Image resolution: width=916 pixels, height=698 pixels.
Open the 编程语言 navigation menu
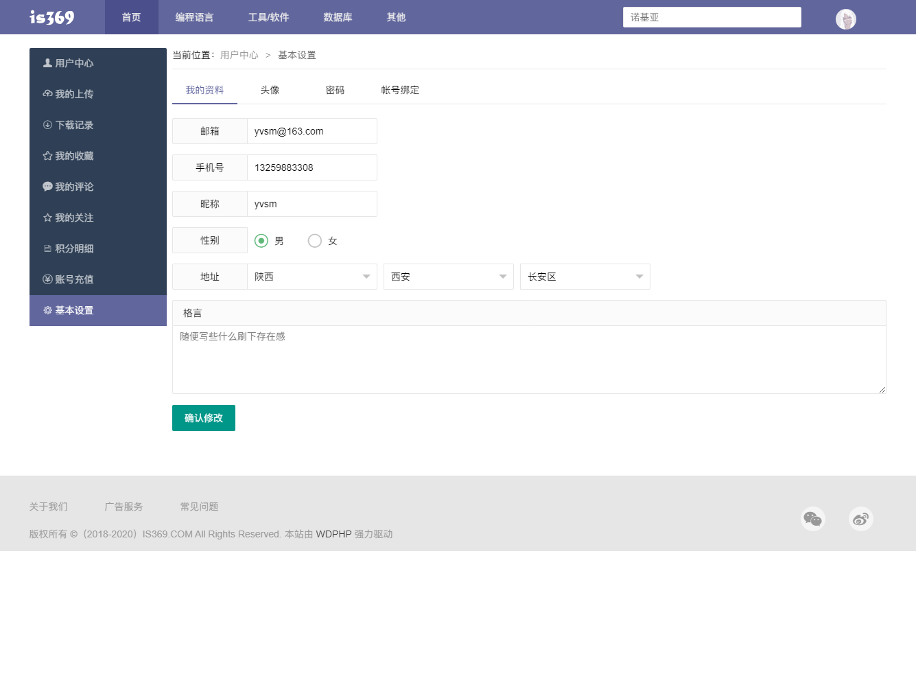point(194,17)
